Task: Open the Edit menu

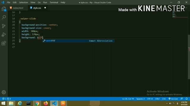Action: point(15,2)
